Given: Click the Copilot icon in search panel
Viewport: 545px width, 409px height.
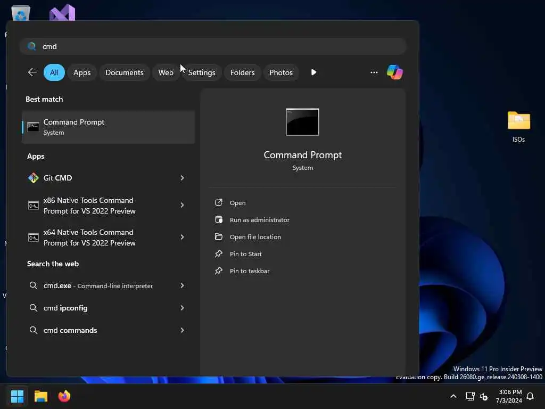Looking at the screenshot, I should (394, 72).
